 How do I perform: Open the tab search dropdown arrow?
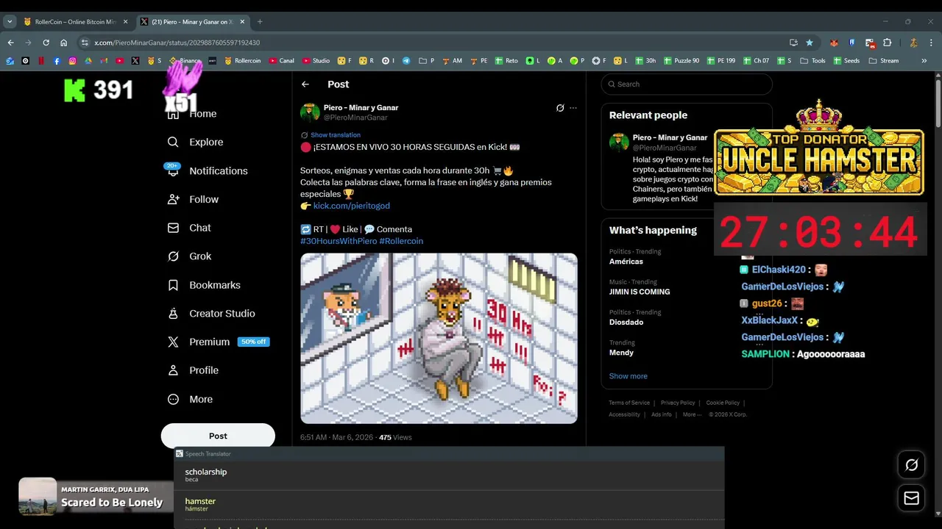(10, 22)
